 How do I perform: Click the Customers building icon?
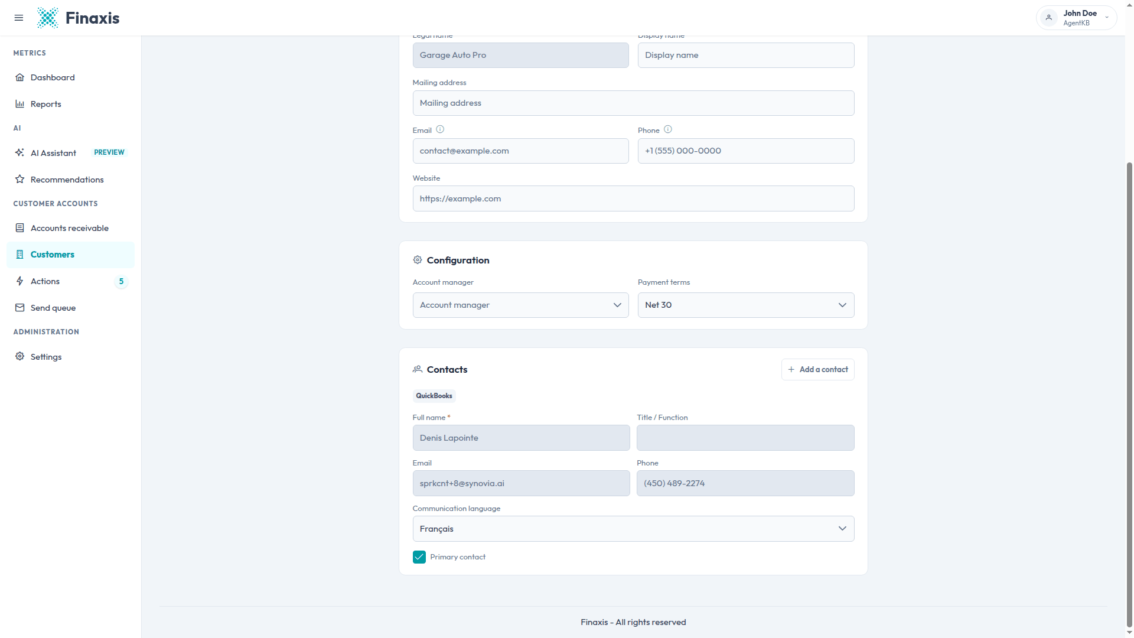click(x=19, y=255)
